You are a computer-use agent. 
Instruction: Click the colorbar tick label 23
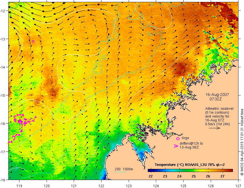tap(165, 176)
